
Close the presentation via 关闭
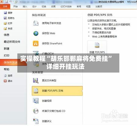[x=8, y=29]
